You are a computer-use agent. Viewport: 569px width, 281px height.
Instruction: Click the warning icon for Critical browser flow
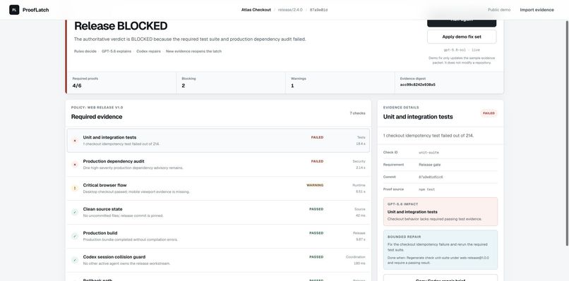coord(75,188)
